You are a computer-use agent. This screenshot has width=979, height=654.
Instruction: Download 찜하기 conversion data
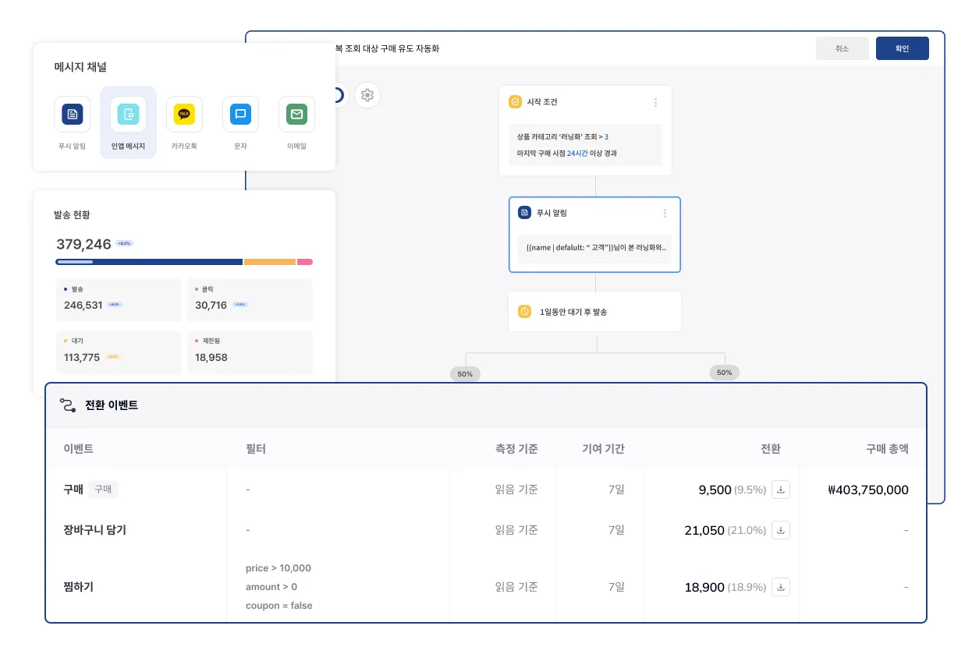click(781, 587)
